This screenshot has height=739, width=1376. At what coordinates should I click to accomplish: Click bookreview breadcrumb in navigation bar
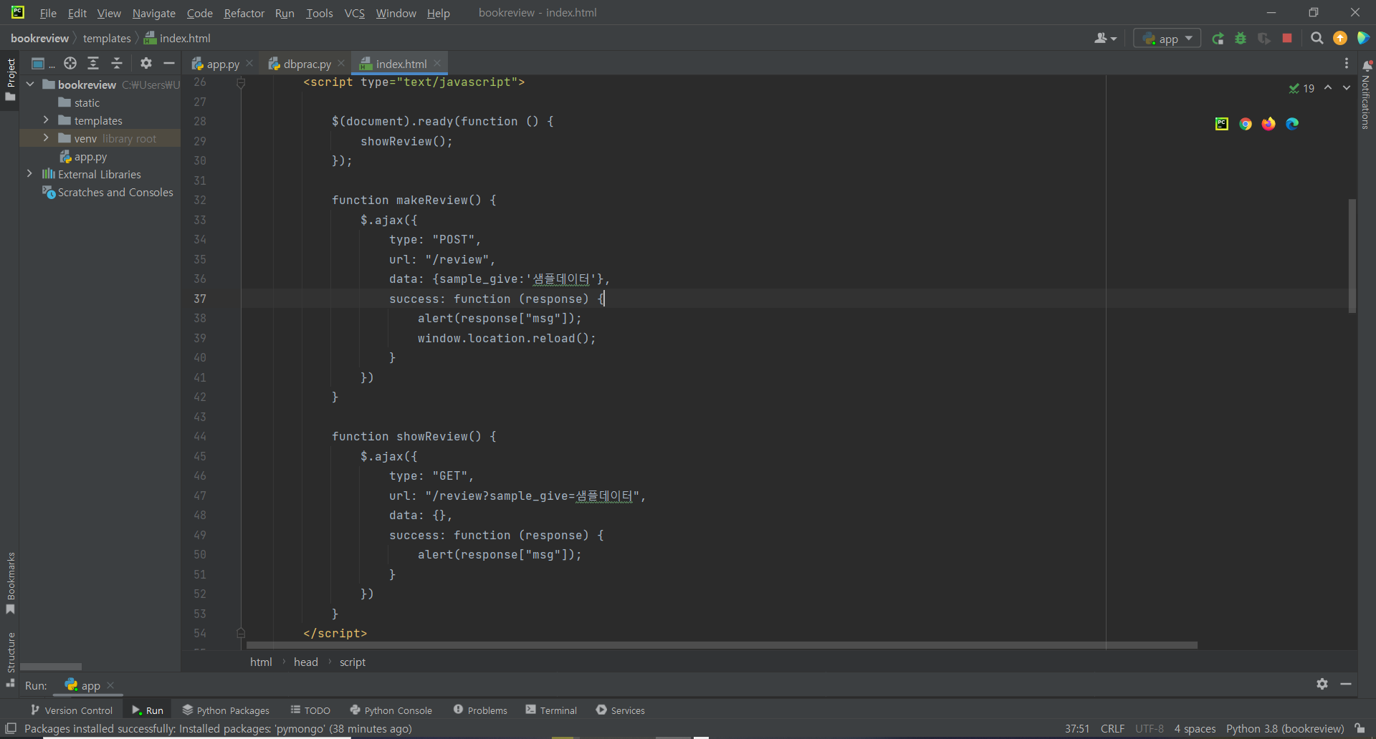click(x=39, y=39)
